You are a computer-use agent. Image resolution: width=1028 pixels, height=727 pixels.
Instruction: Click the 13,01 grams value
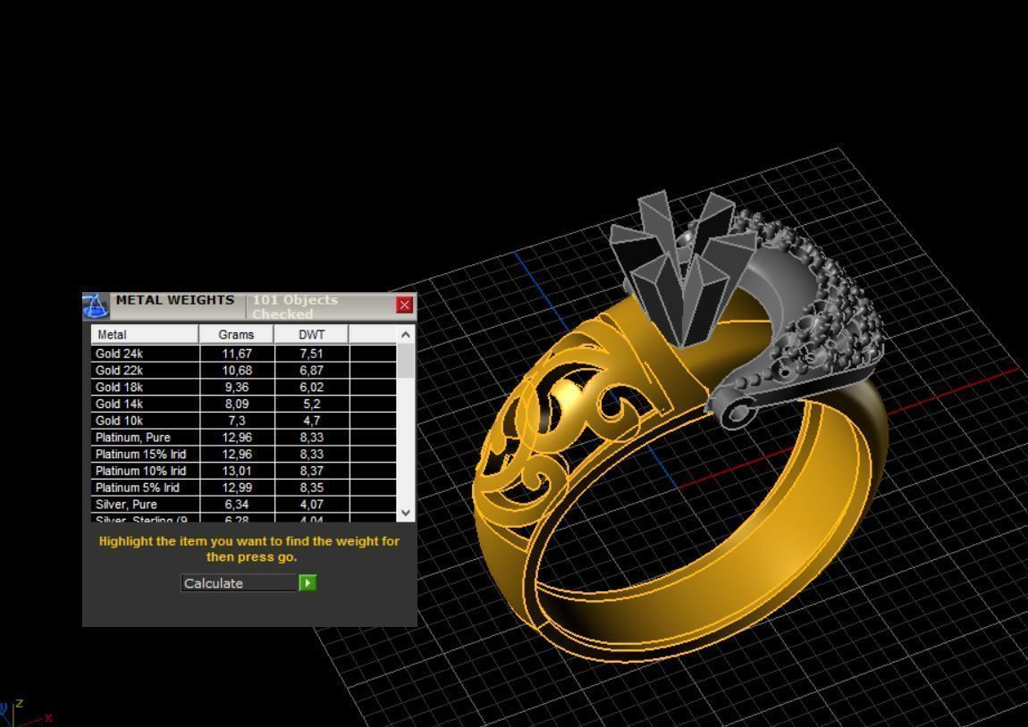pos(237,471)
